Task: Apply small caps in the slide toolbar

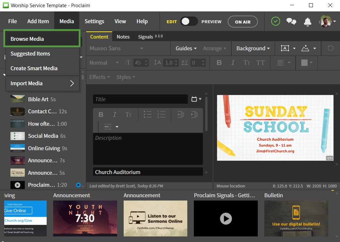Action: tap(247, 63)
